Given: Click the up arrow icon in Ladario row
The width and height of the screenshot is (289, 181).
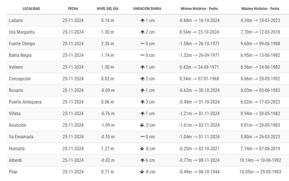Looking at the screenshot, I should [x=142, y=21].
